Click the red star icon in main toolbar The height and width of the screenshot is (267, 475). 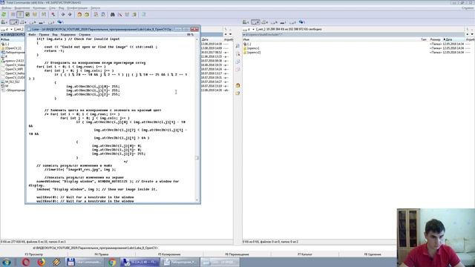[x=53, y=14]
